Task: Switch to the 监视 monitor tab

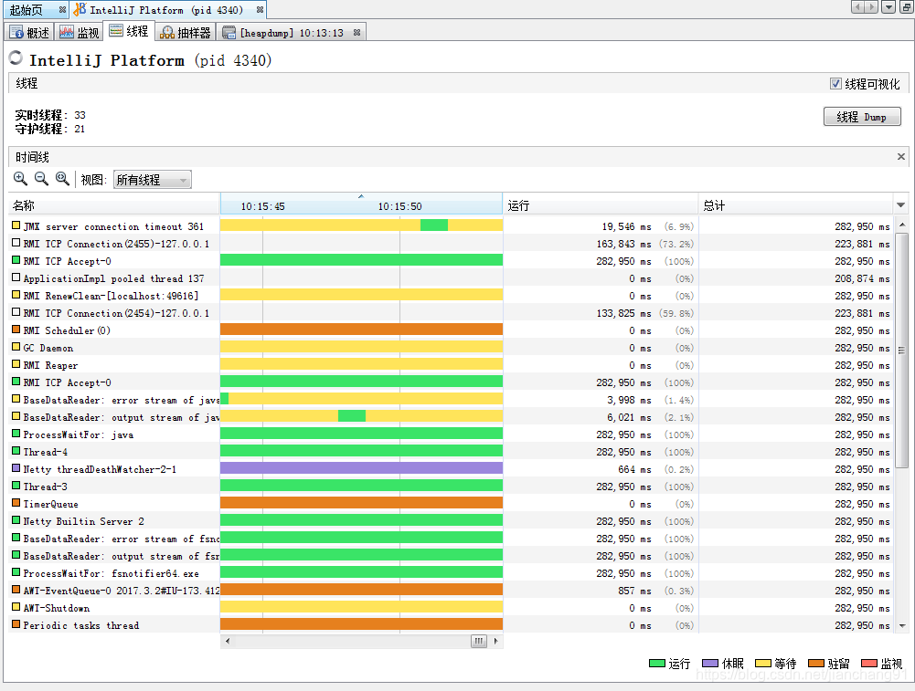Action: coord(80,33)
